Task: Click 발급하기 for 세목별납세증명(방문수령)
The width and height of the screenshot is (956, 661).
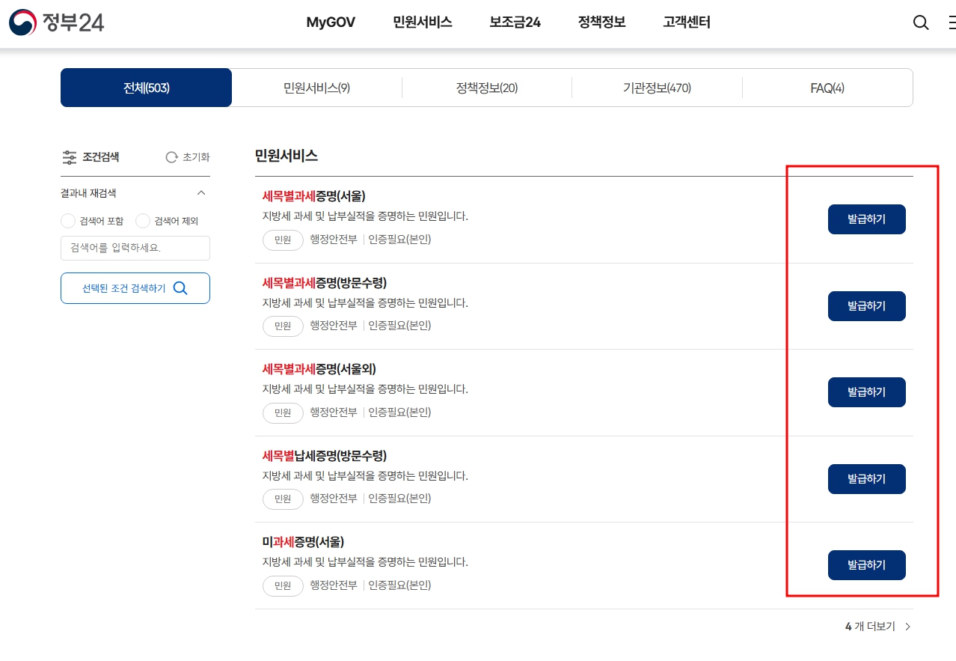Action: coord(866,479)
